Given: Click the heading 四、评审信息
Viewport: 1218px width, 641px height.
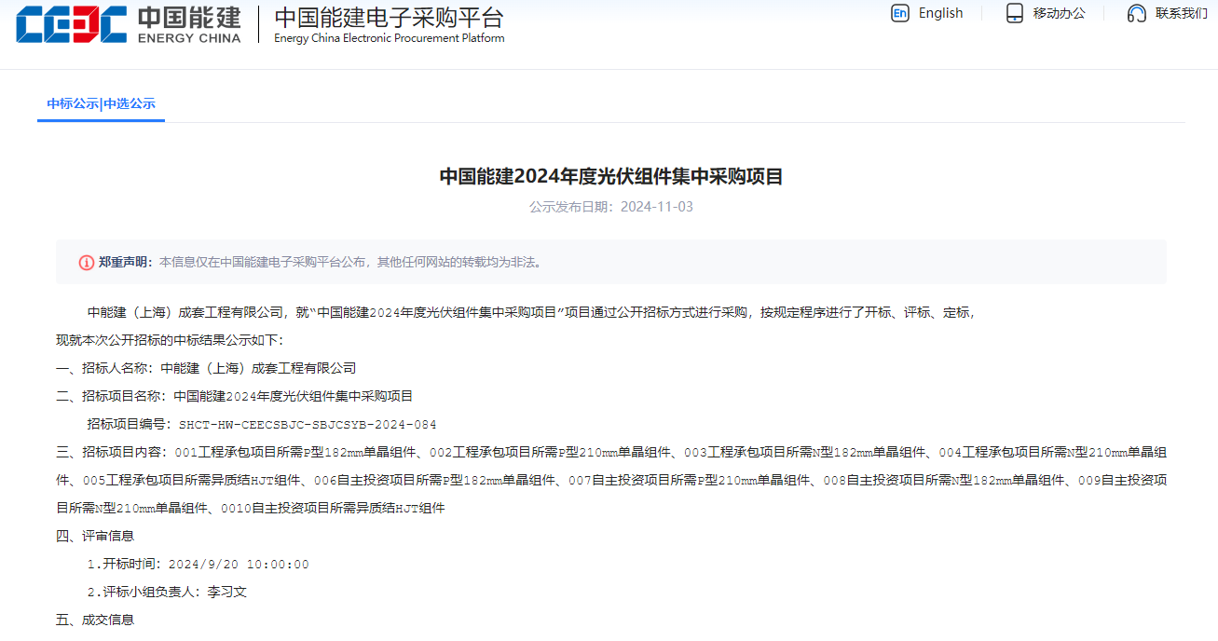Looking at the screenshot, I should click(x=95, y=536).
